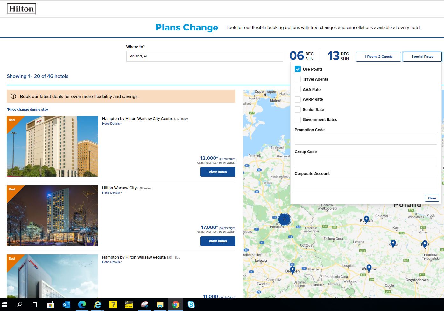Viewport: 444px width, 311px height.
Task: Click the Promotion Code input field
Action: tap(366, 139)
